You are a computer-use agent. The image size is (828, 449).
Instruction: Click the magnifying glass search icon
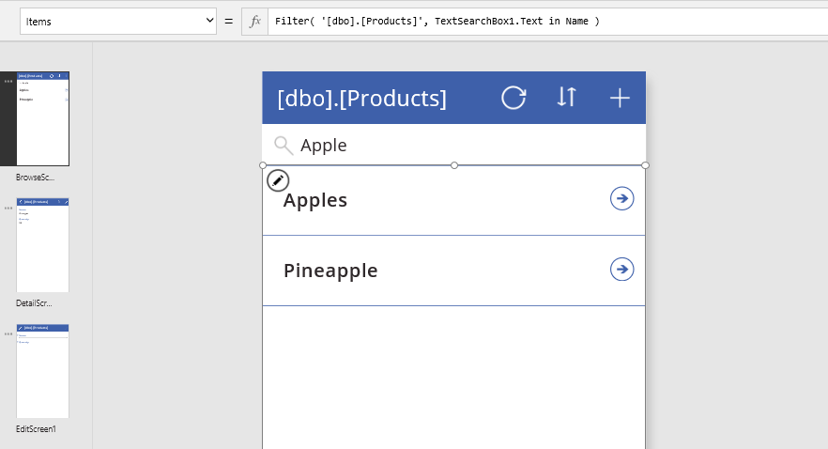coord(284,145)
